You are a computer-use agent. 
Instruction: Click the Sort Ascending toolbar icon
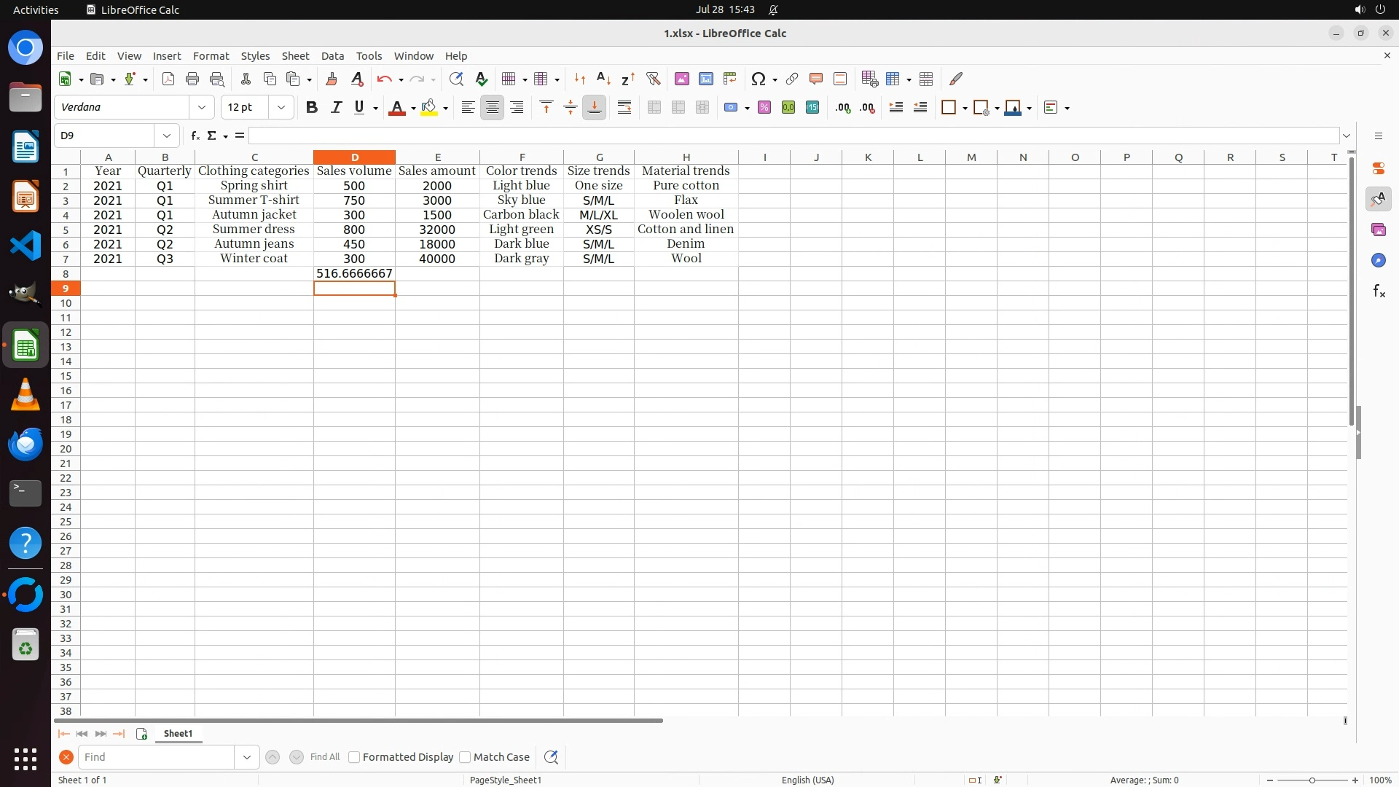603,79
